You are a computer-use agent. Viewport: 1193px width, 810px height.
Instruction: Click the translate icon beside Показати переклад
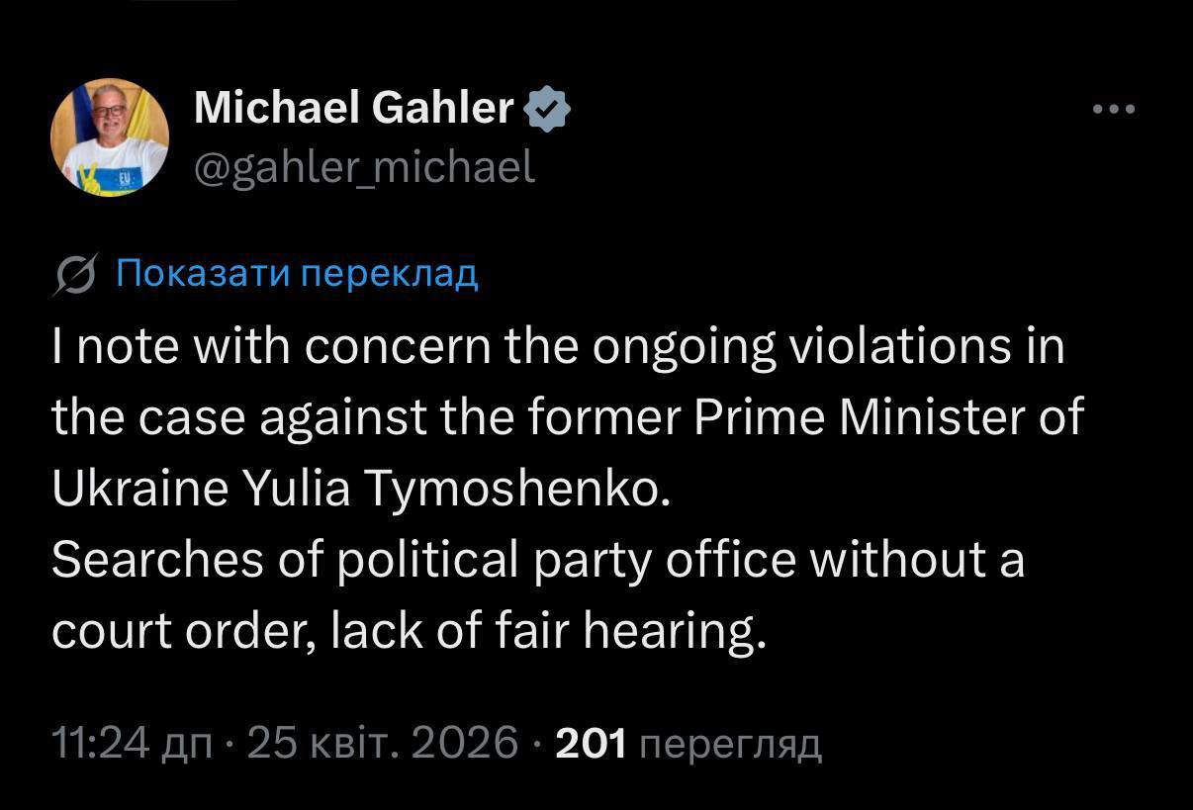[x=76, y=274]
